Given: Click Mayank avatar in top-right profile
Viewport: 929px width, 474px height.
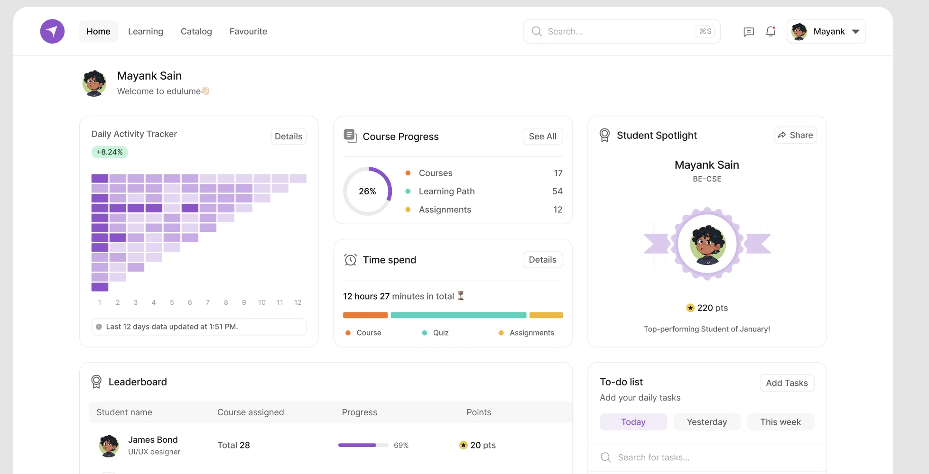Looking at the screenshot, I should (799, 31).
